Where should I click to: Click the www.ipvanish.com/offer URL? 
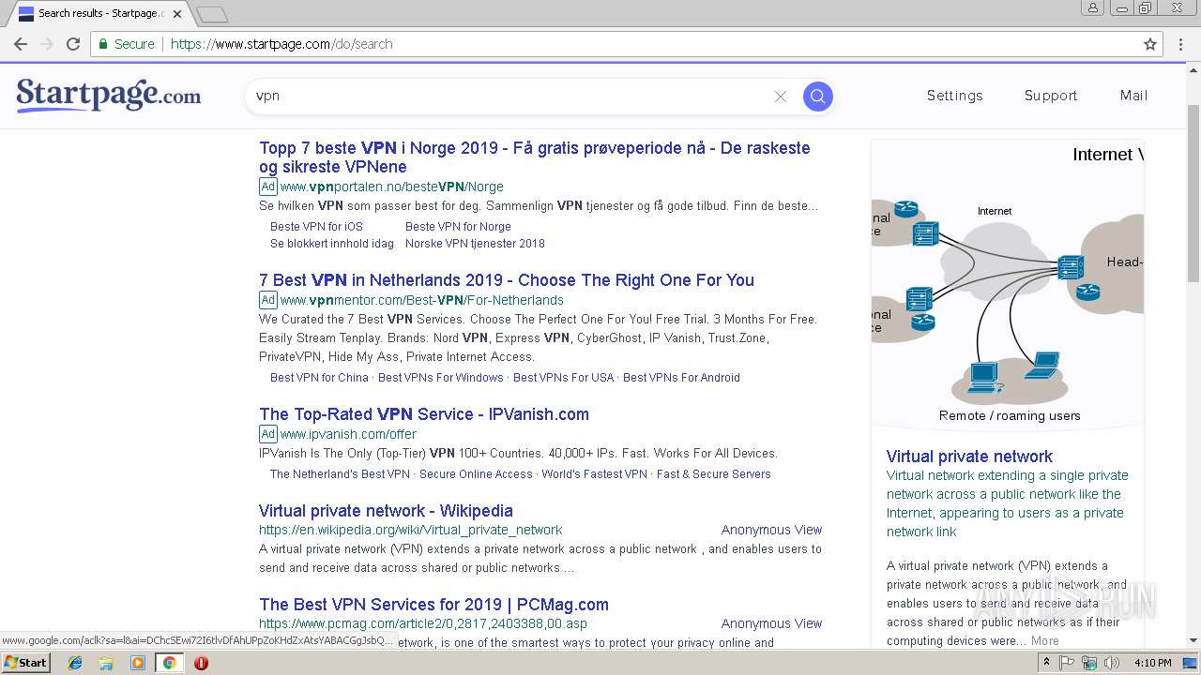pyautogui.click(x=348, y=434)
